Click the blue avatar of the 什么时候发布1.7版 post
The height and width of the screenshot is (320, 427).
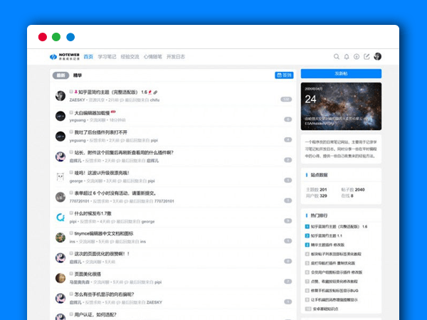60,217
